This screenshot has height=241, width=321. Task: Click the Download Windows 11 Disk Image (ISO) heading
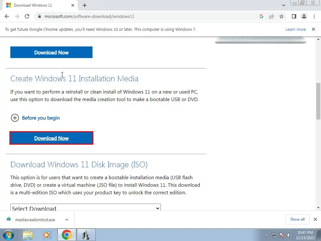(x=79, y=164)
